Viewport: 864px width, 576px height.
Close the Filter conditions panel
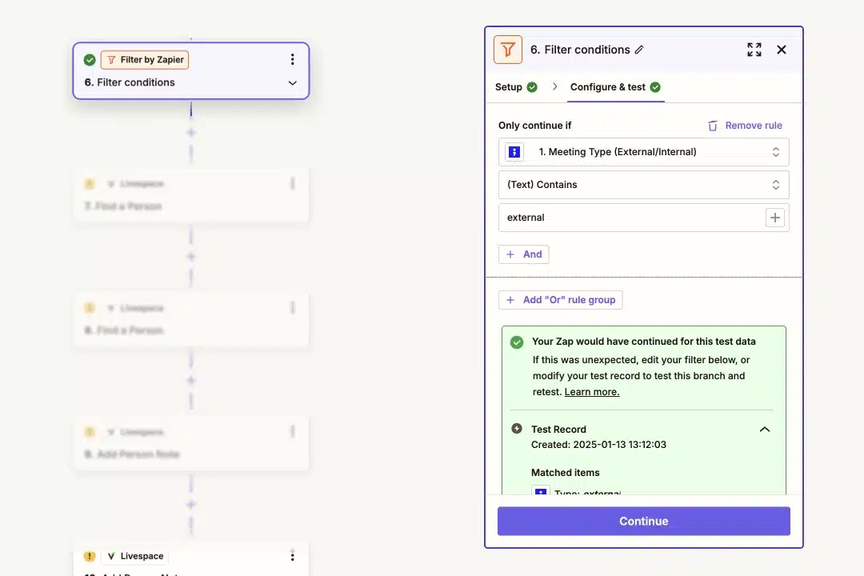click(782, 50)
